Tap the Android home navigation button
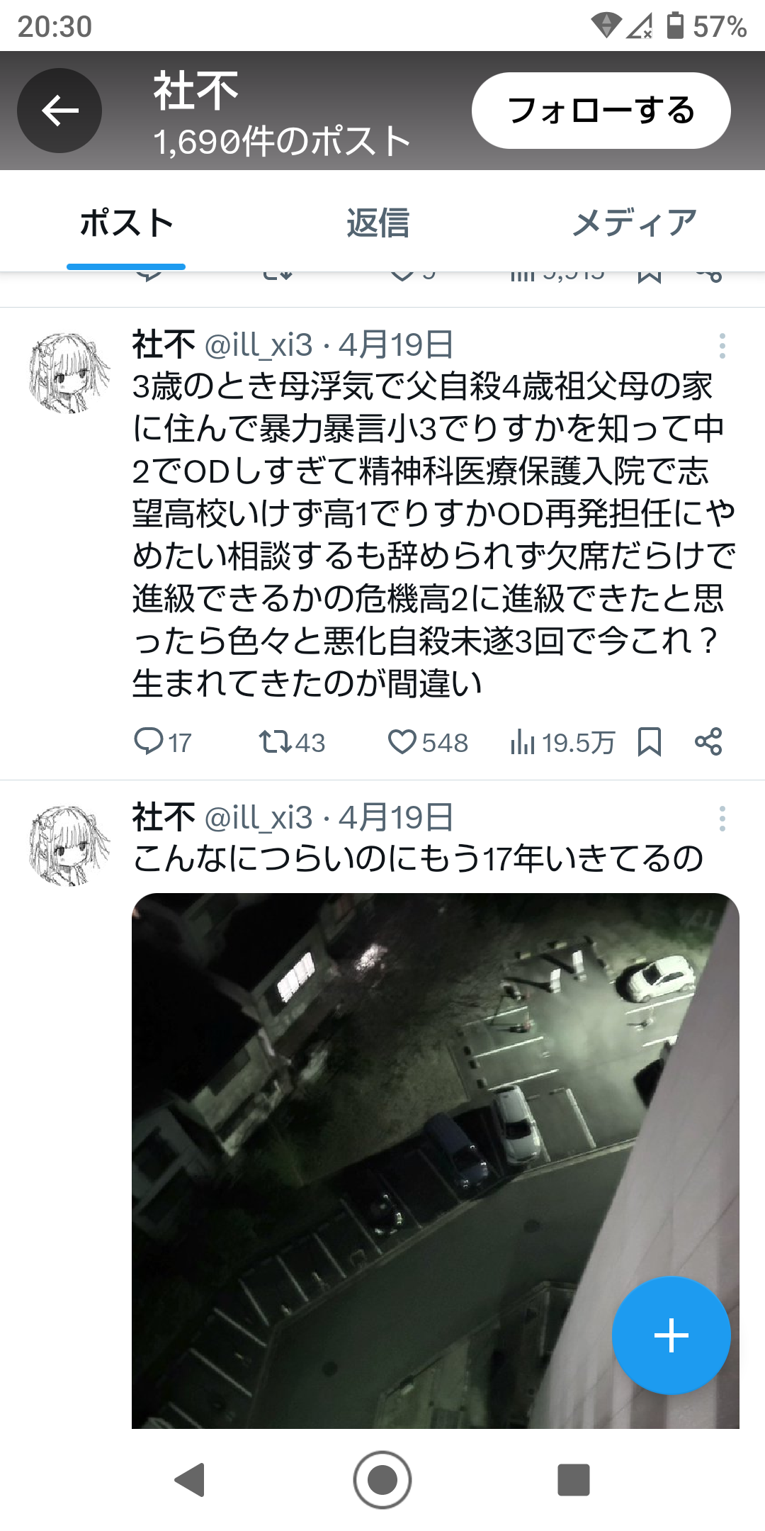The height and width of the screenshot is (1531, 765). [382, 1479]
